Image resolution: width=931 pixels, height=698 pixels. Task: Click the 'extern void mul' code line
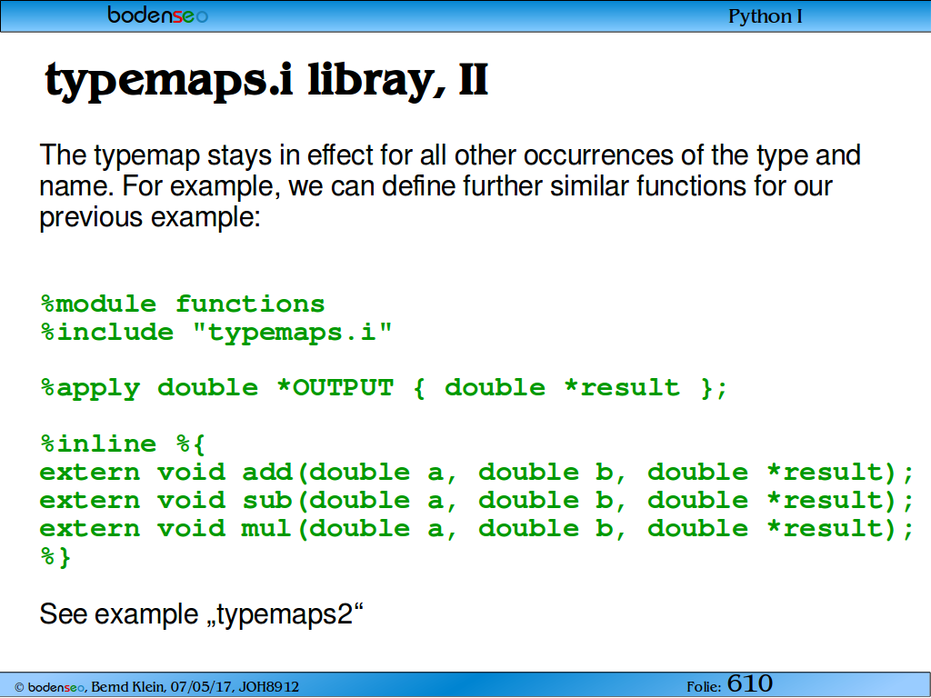pos(476,529)
